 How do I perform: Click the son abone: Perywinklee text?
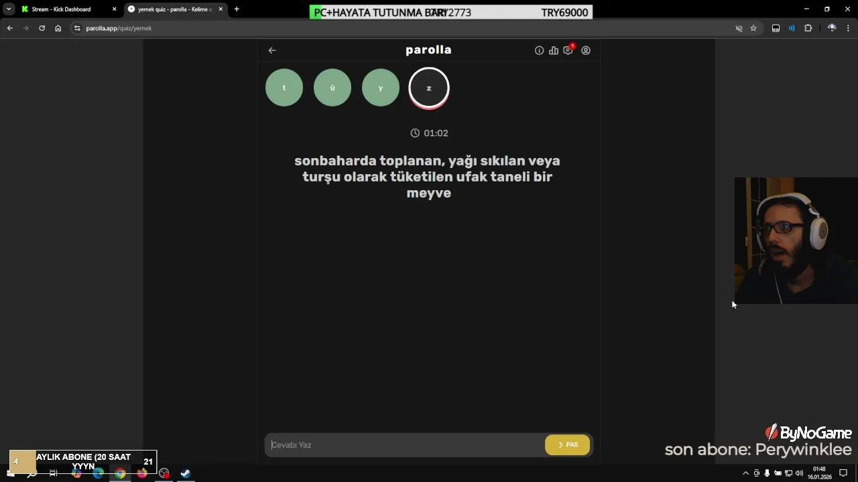[x=757, y=450]
